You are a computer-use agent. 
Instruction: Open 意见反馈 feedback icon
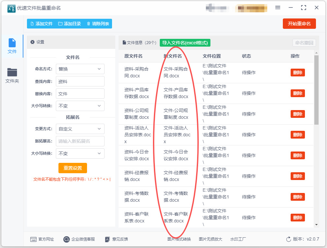coord(108,239)
